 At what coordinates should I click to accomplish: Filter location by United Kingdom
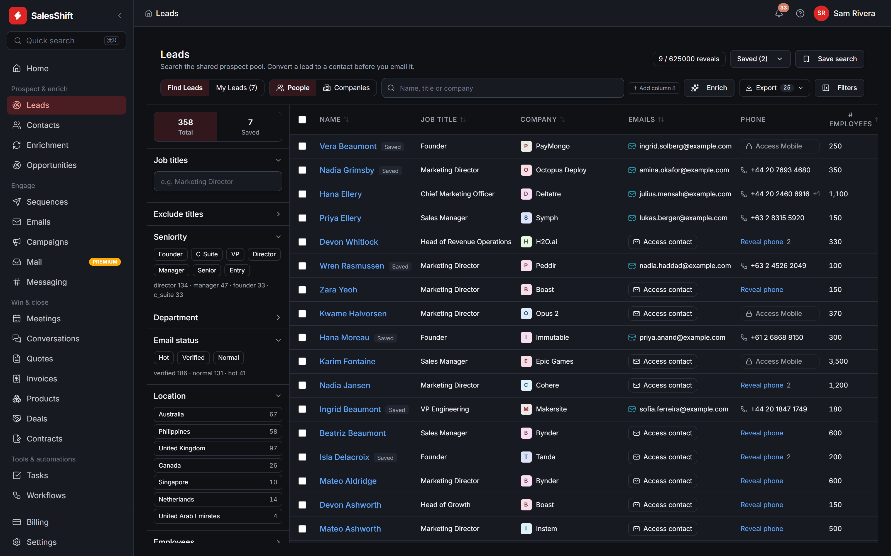[x=218, y=448]
